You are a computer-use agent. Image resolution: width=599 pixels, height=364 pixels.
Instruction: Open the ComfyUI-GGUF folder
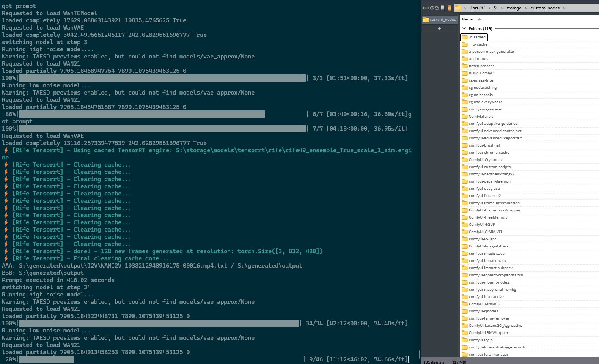coord(481,225)
